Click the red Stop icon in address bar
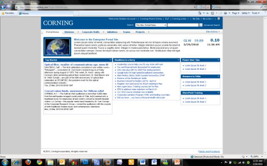267x166 pixels. pos(208,7)
